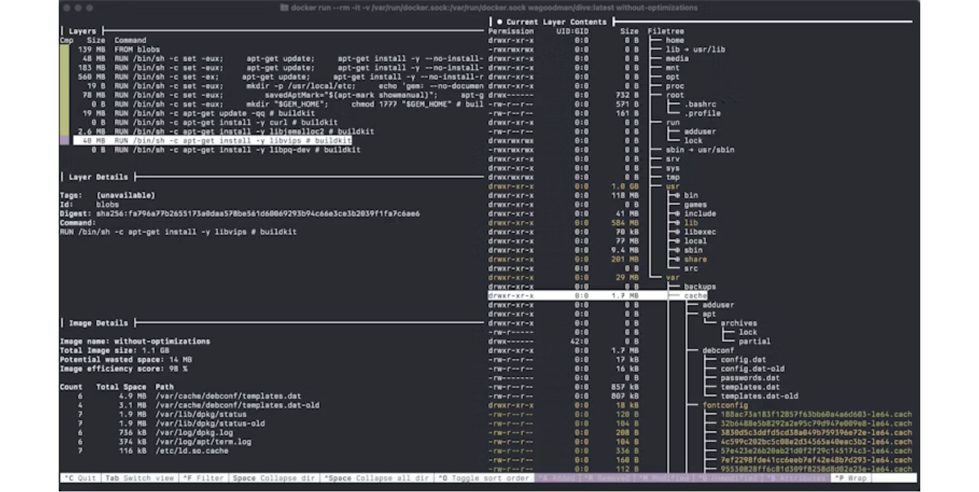This screenshot has width=979, height=492.
Task: Select the passwords.dat file entry
Action: point(750,378)
